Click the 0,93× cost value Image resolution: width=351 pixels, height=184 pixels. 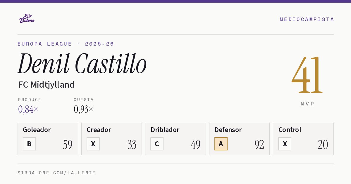point(83,109)
